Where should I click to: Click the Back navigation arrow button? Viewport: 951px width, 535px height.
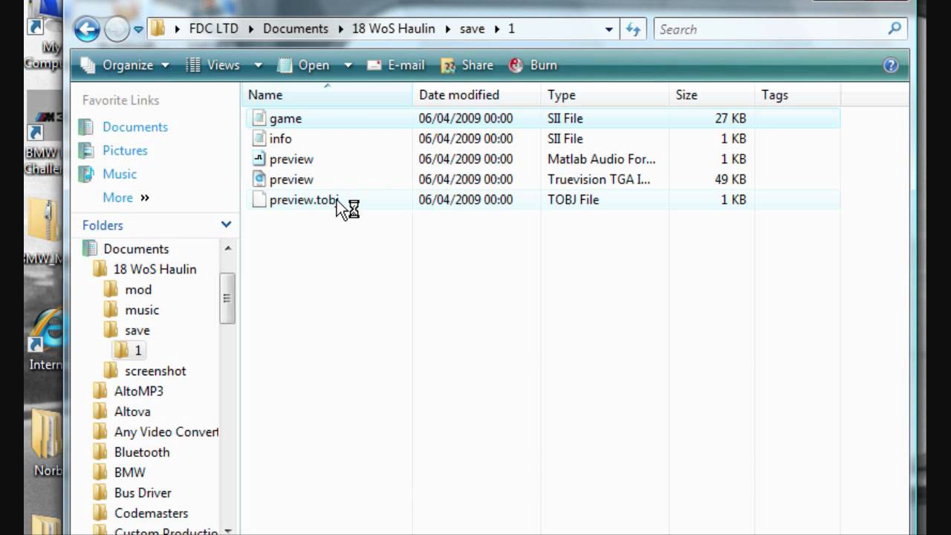[x=87, y=29]
